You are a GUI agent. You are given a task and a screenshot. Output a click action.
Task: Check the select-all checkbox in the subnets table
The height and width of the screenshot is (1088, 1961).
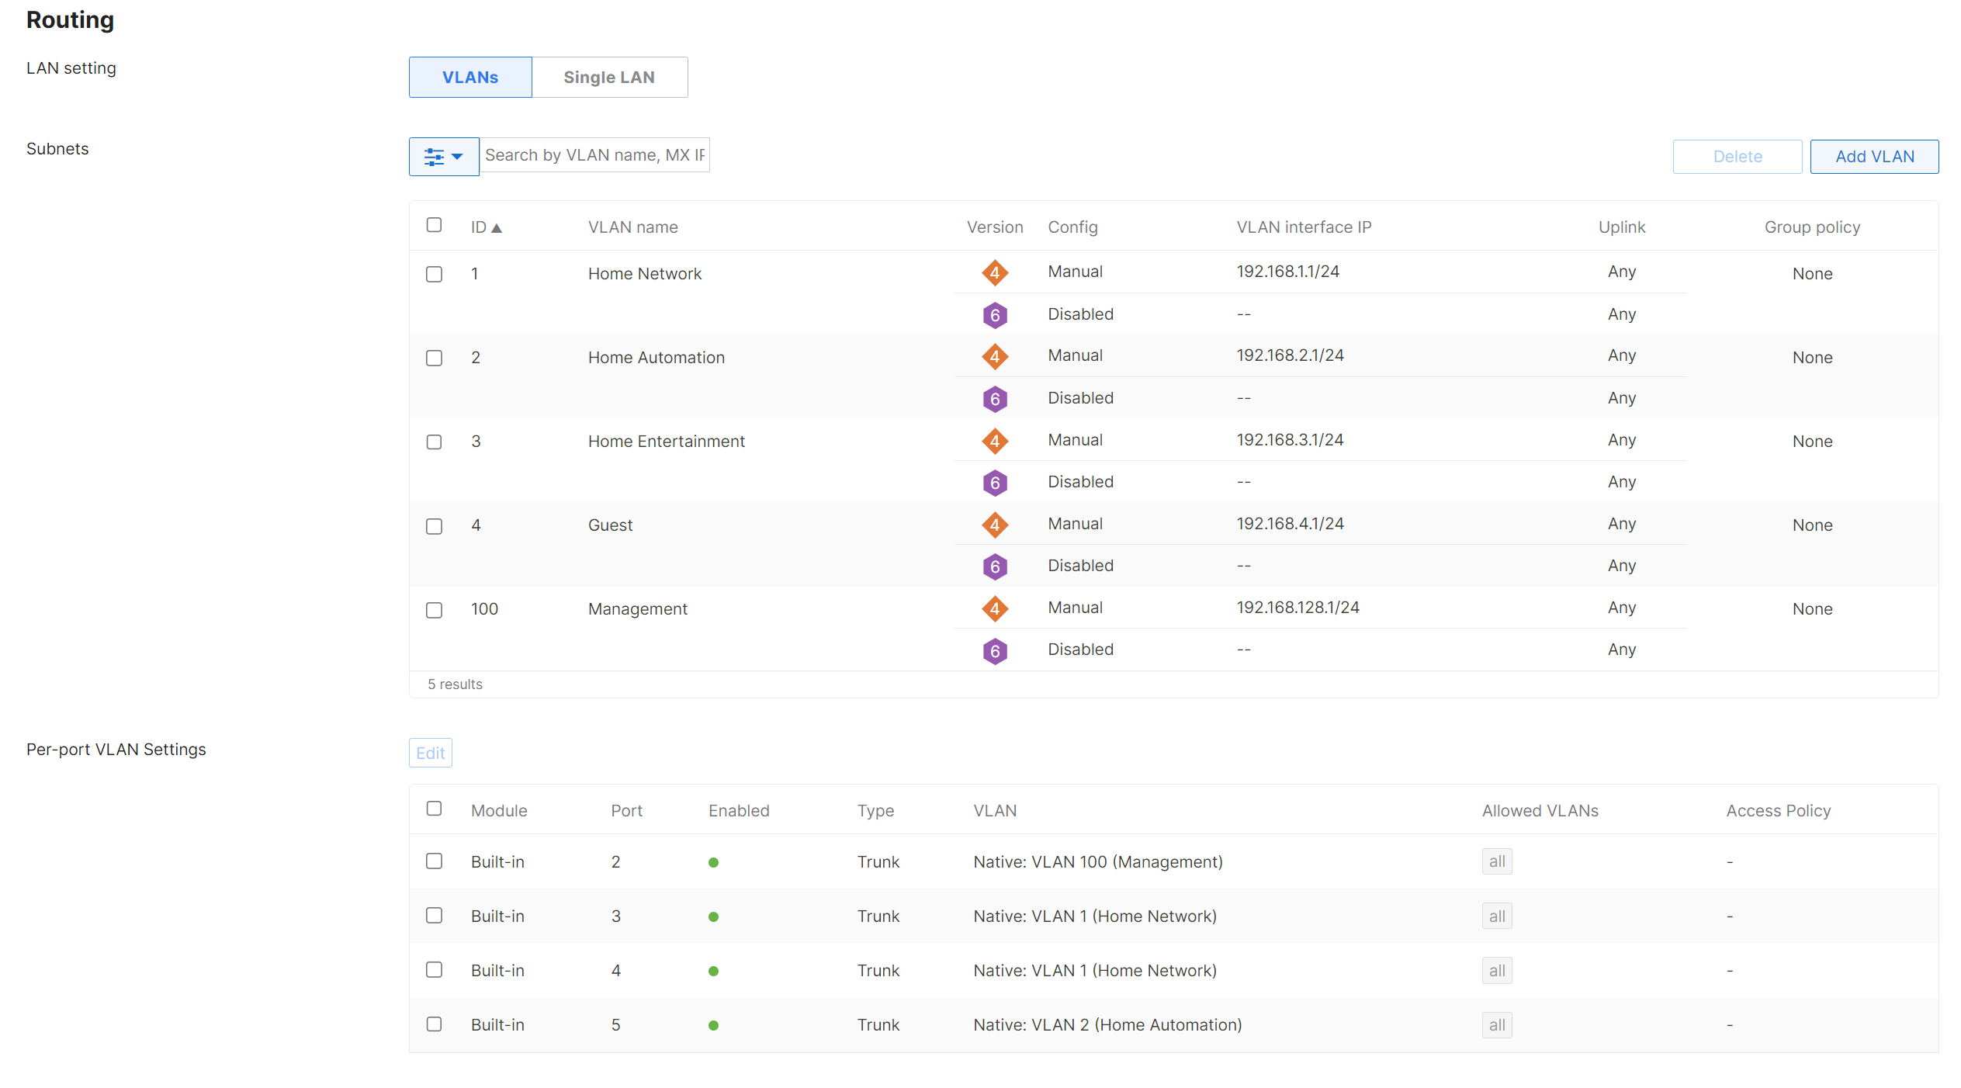(434, 224)
